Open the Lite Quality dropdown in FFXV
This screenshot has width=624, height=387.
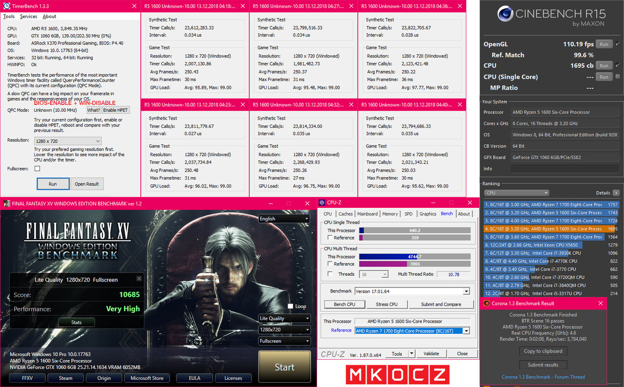tap(284, 318)
